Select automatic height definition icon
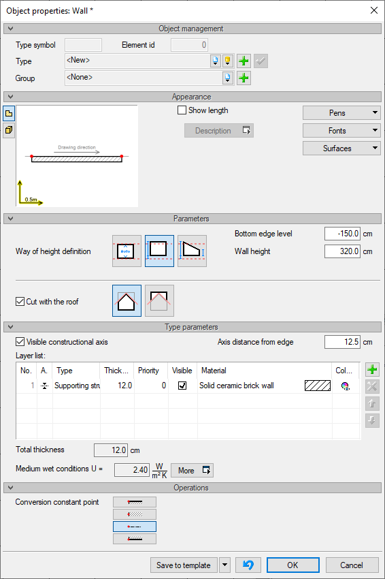The height and width of the screenshot is (579, 385). 127,251
